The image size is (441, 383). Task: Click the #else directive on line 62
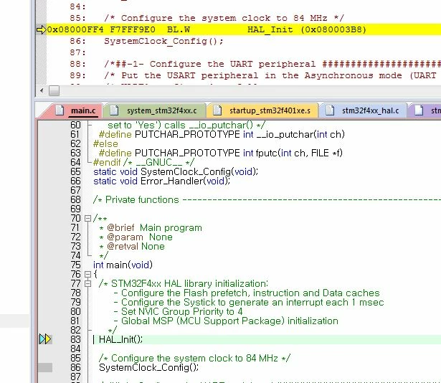105,143
